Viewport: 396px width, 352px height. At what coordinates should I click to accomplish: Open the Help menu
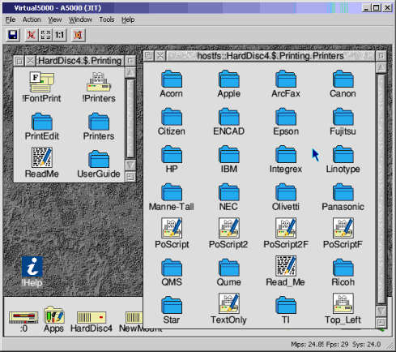click(128, 19)
